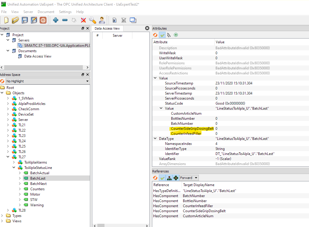Click the Attribute column header
Screen dimensions: 309x227
tap(160, 42)
